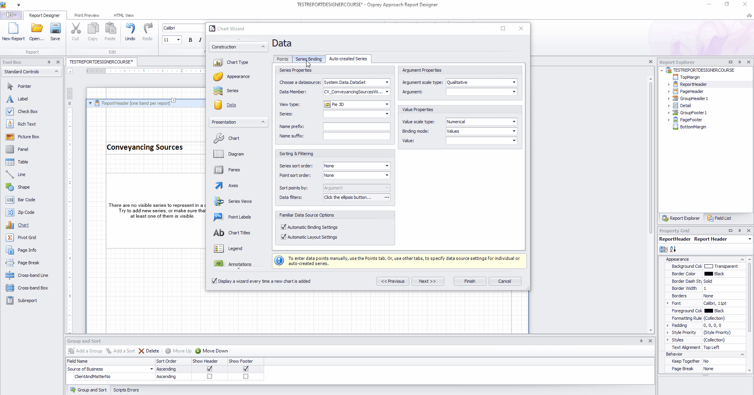This screenshot has width=754, height=395.
Task: Click the Next button
Action: (x=427, y=281)
